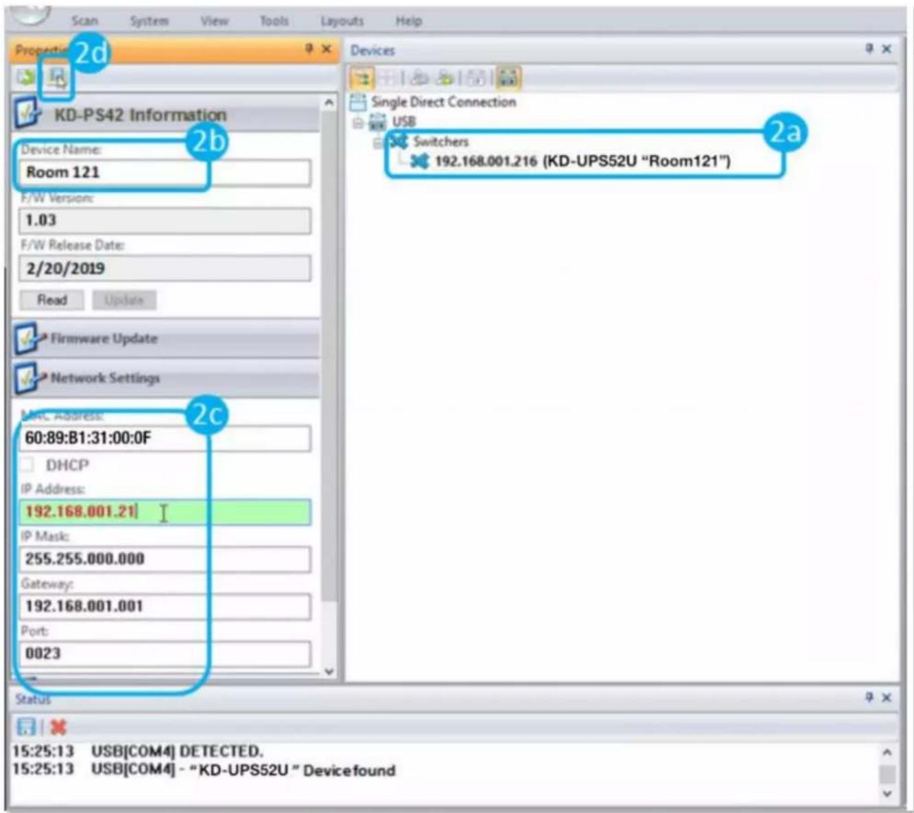The height and width of the screenshot is (813, 914).
Task: Click the KD-PS42 Information checkmark icon
Action: coord(28,113)
